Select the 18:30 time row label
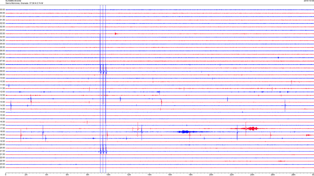Viewport: 314px width, 176px height. click(2, 135)
